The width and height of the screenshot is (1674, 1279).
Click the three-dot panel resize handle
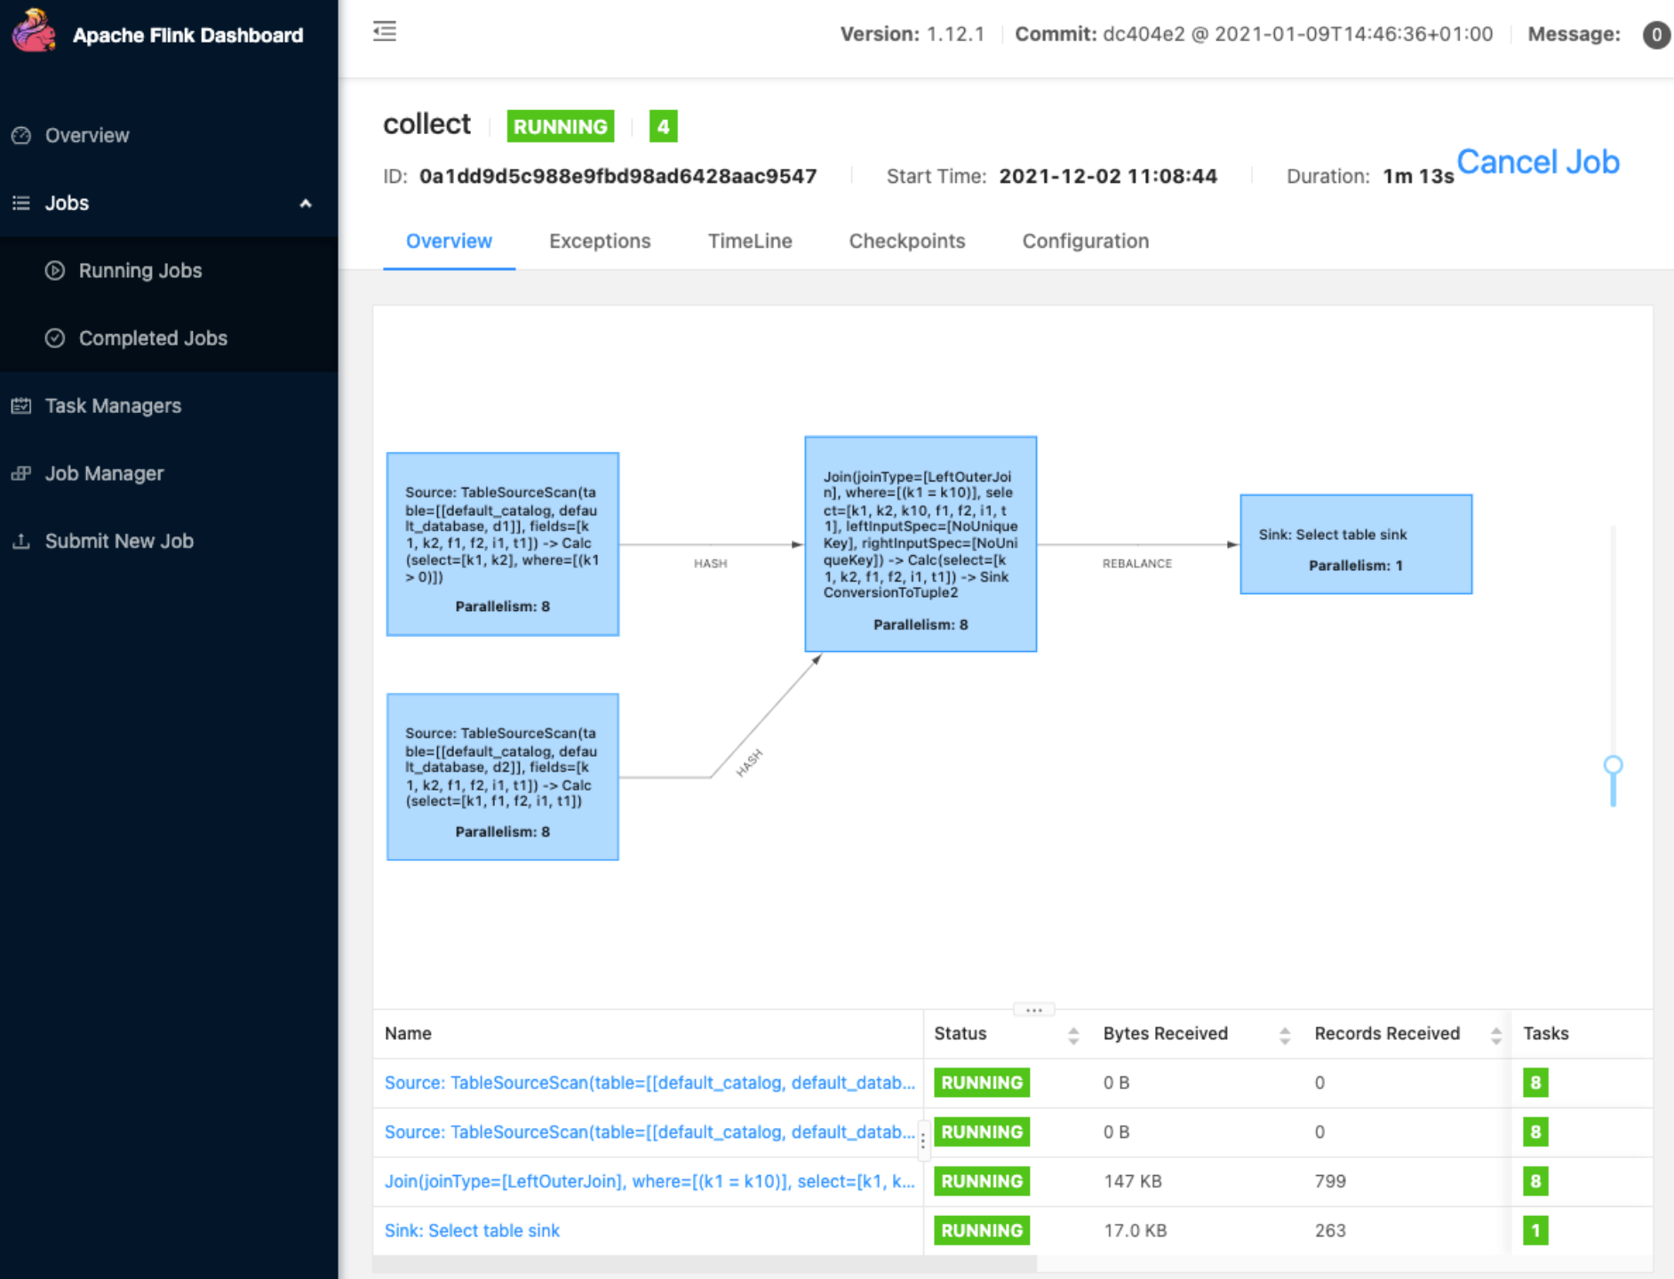(x=1034, y=1010)
